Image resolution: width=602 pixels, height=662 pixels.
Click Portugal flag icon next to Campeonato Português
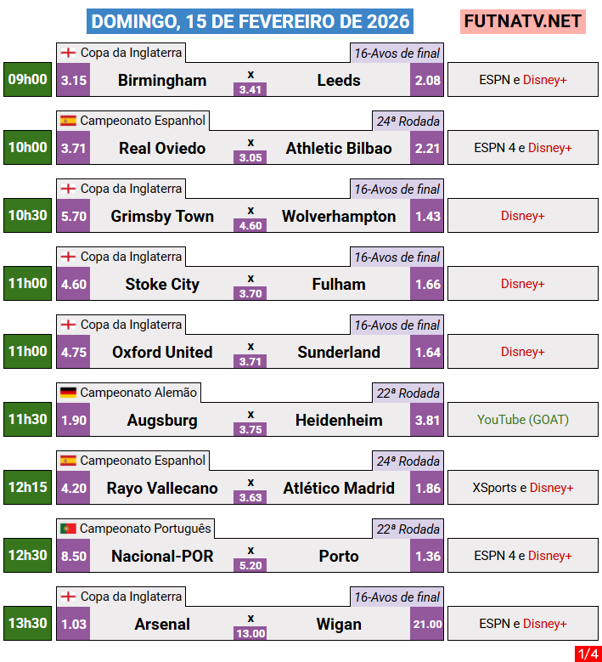click(69, 529)
